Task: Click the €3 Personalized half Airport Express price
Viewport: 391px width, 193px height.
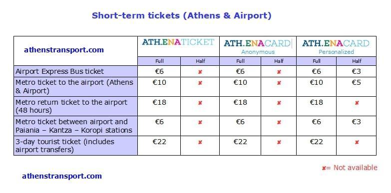Action: coord(357,71)
